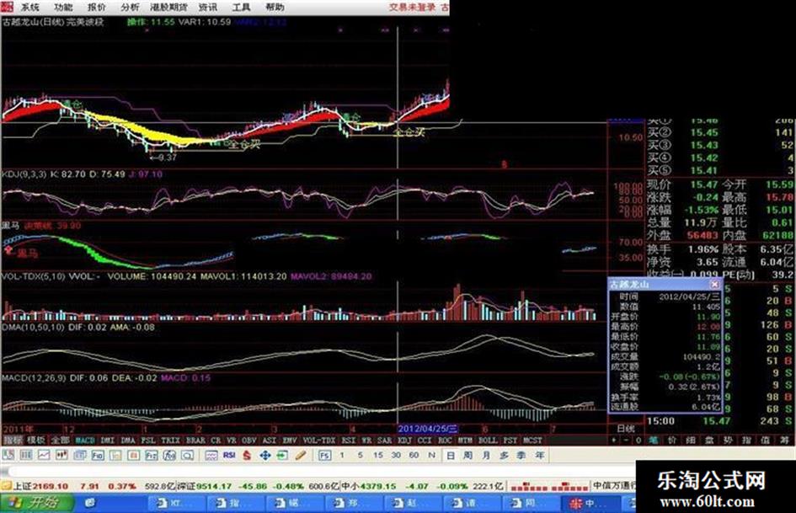Open the Windows 开始 start button
Screen dimensions: 796x513
(x=35, y=503)
